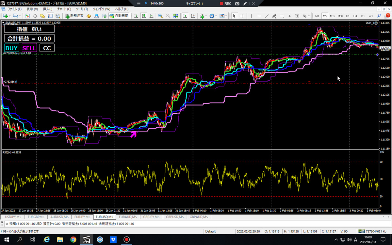Toggle 自動売買 auto trading
The image size is (392, 245).
(x=119, y=16)
